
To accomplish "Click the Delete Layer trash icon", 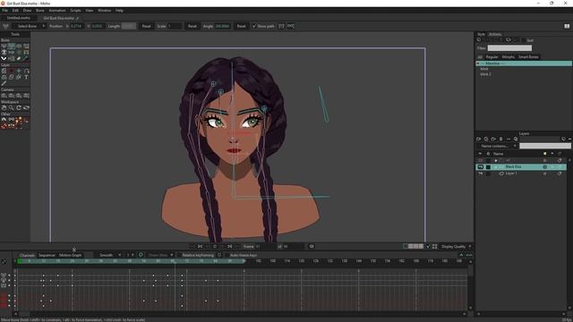I will point(500,139).
